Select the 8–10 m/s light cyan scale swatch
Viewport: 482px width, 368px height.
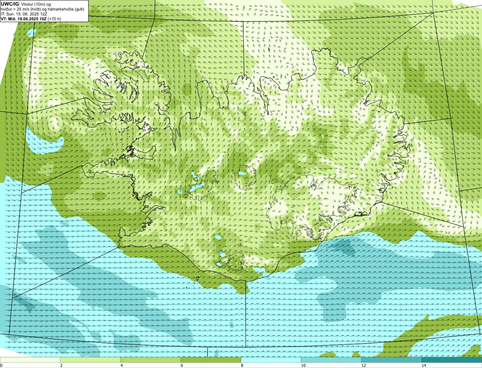tap(271, 360)
